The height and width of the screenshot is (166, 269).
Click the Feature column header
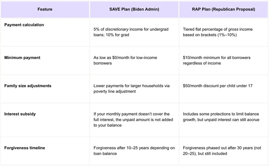tap(45, 9)
